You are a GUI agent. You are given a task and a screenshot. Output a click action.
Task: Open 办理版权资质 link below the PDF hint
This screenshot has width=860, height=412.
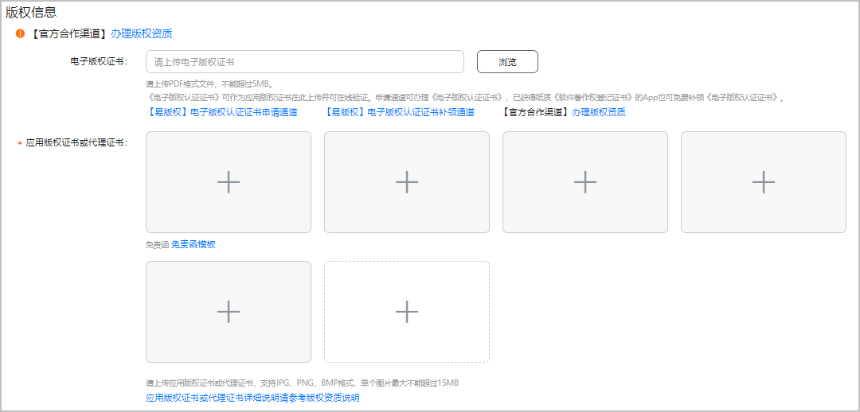(x=598, y=112)
